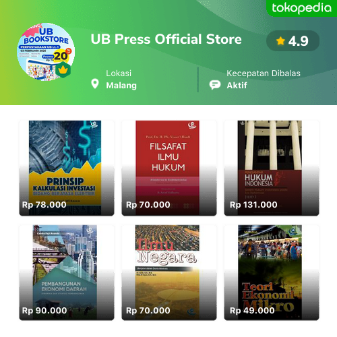The image size is (337, 337).
Task: Click the Rp 131.000 price label
Action: (253, 205)
